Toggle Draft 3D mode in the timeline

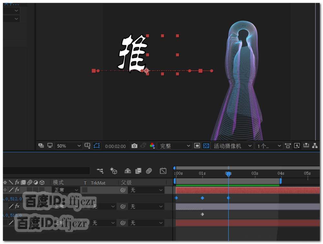[114, 171]
